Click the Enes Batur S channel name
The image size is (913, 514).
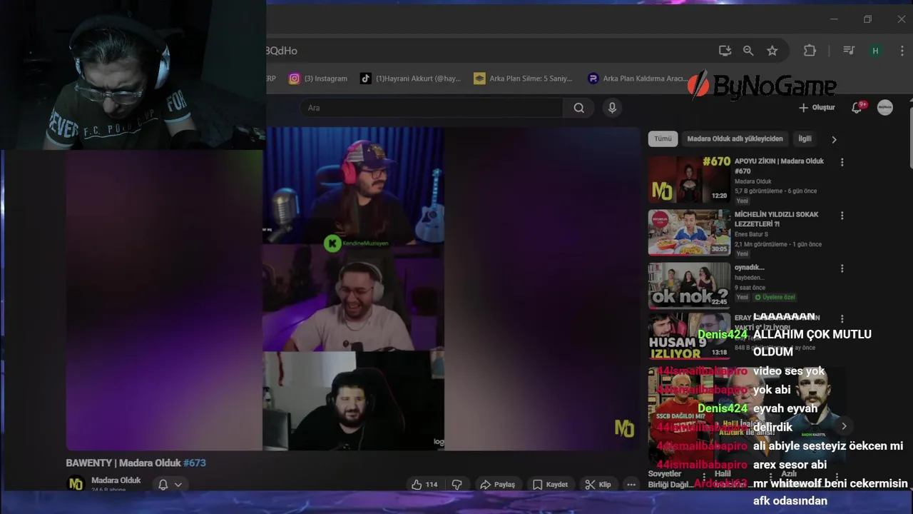[x=751, y=234]
